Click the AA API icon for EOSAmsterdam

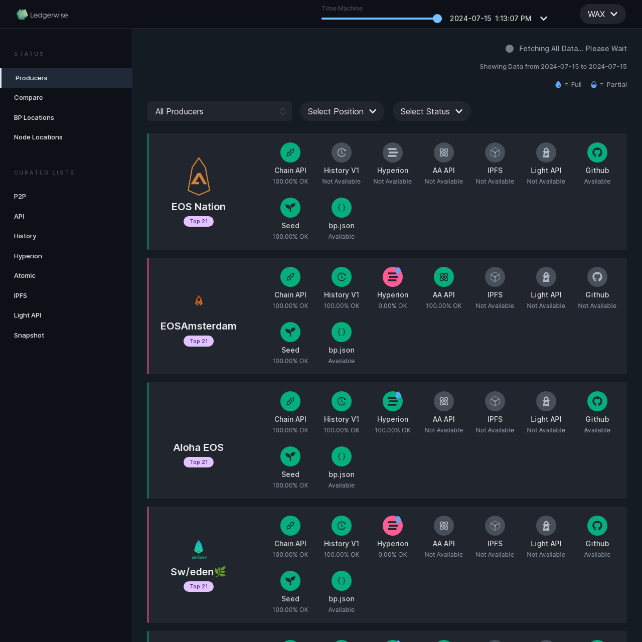tap(443, 276)
